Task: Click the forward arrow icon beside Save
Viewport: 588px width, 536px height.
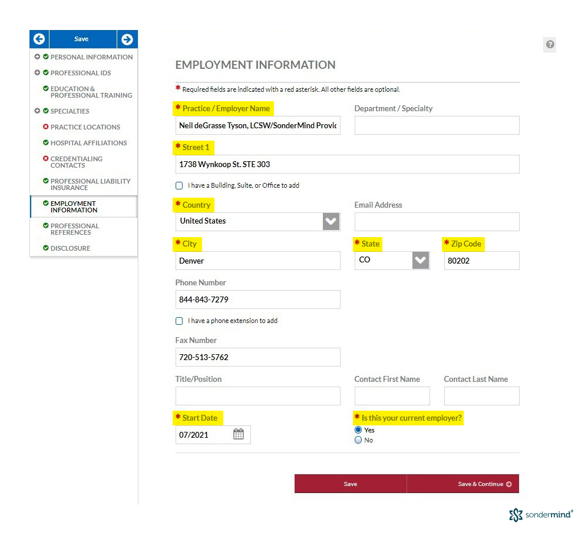Action: (x=127, y=39)
